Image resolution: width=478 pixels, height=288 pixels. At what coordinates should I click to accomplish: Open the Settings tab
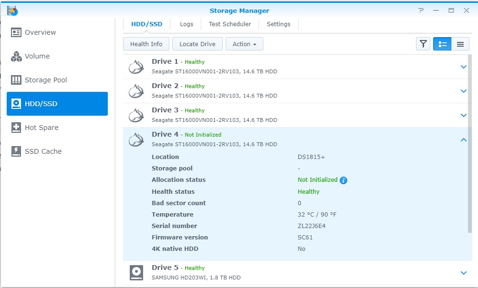278,24
